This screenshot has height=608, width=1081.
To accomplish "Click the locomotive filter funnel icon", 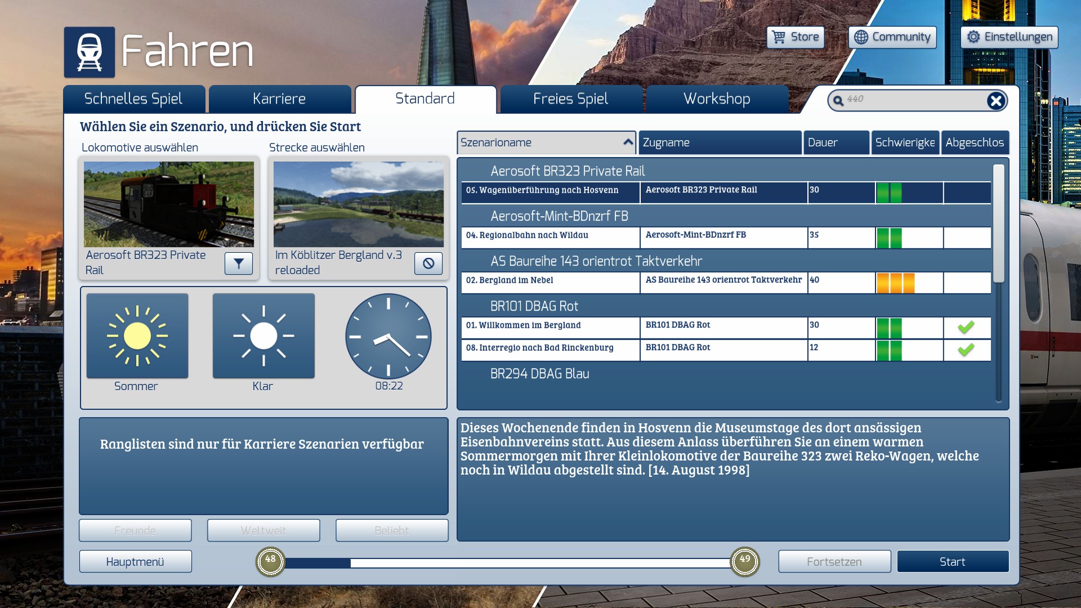I will click(x=238, y=263).
